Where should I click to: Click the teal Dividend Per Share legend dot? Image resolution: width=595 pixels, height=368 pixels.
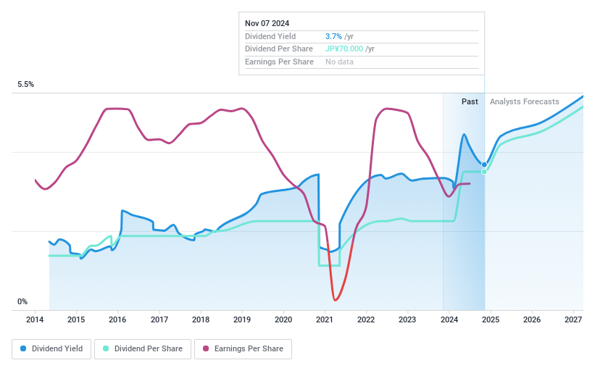pyautogui.click(x=106, y=348)
